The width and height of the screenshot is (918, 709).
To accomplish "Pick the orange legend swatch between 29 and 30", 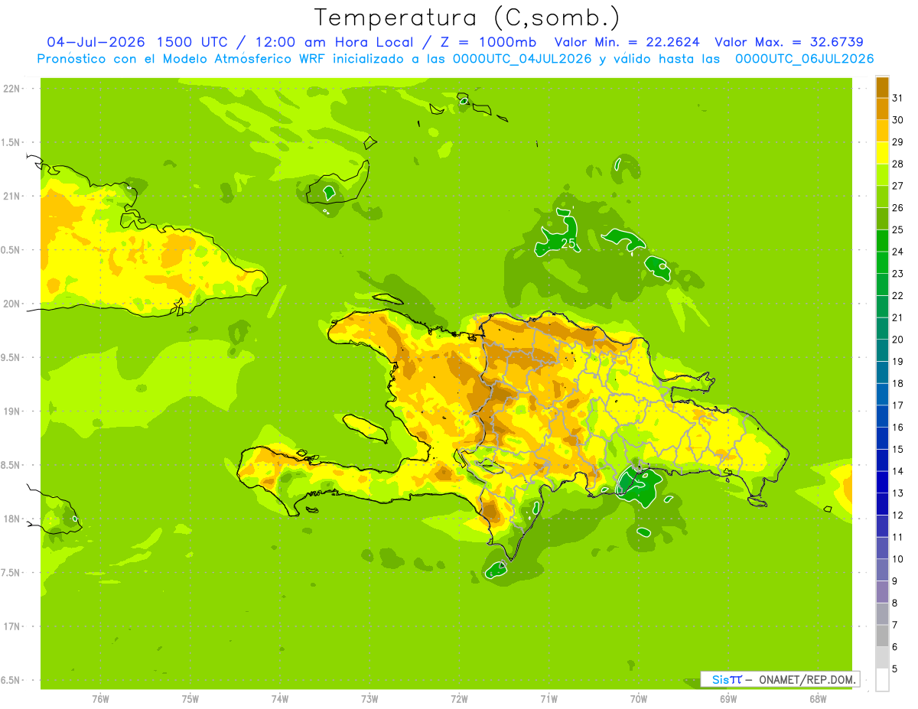I will tap(882, 131).
